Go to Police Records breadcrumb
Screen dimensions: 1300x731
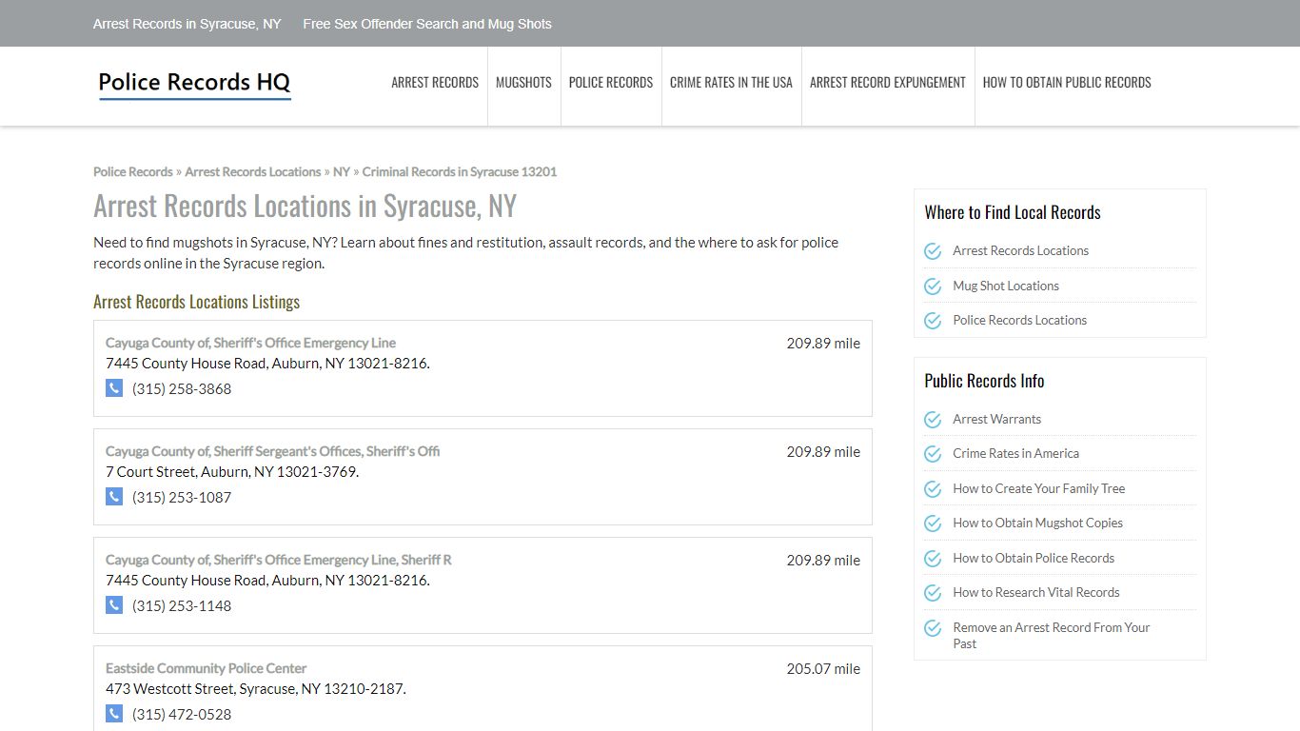[133, 171]
